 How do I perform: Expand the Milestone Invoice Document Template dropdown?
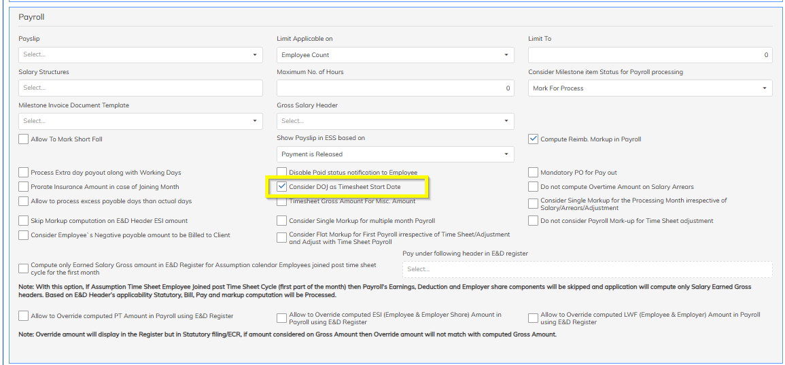[x=140, y=121]
